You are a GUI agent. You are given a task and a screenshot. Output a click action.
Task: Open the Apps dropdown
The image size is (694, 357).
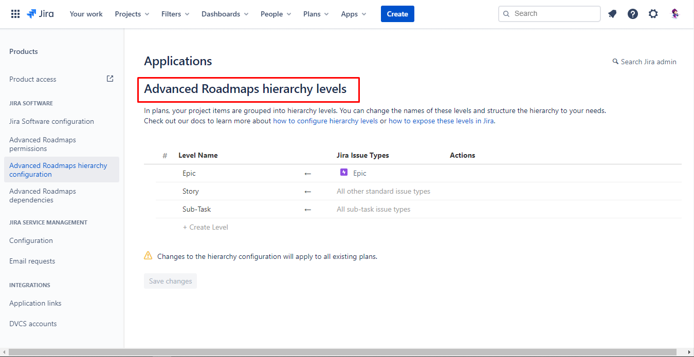(x=353, y=14)
